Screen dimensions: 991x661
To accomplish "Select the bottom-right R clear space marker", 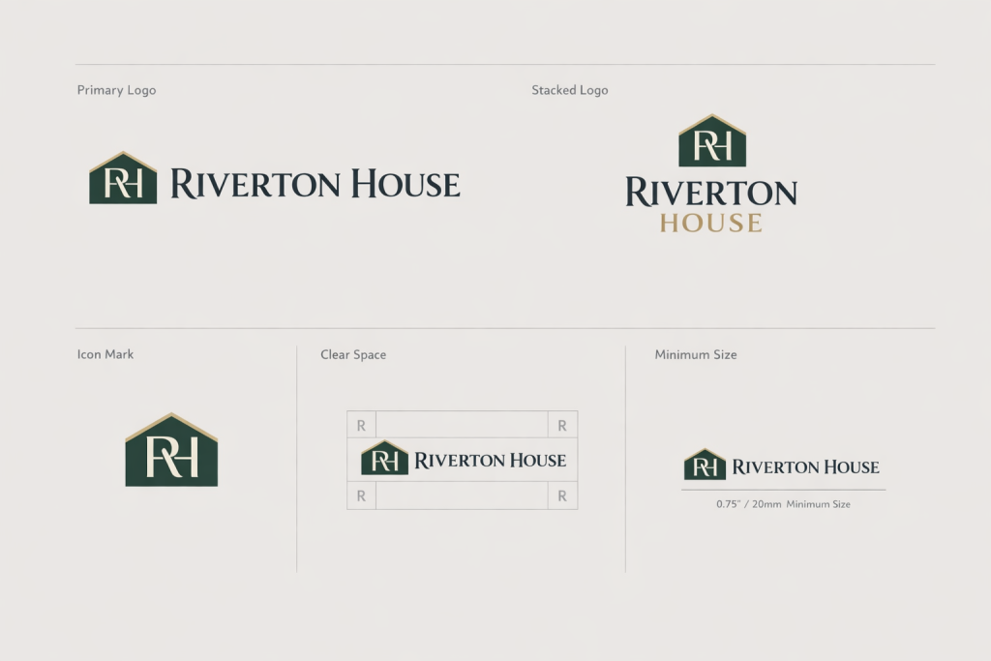I will (562, 496).
